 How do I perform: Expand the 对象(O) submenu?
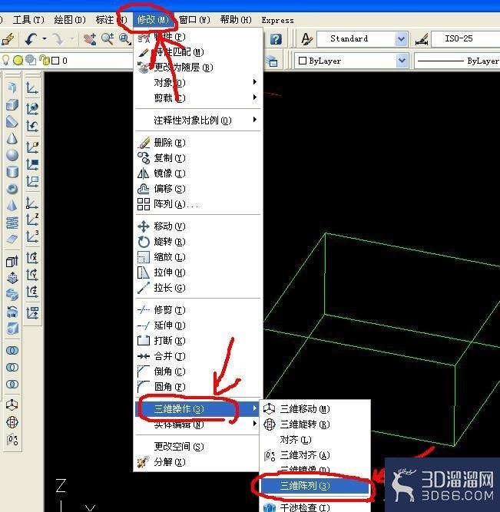coord(199,83)
